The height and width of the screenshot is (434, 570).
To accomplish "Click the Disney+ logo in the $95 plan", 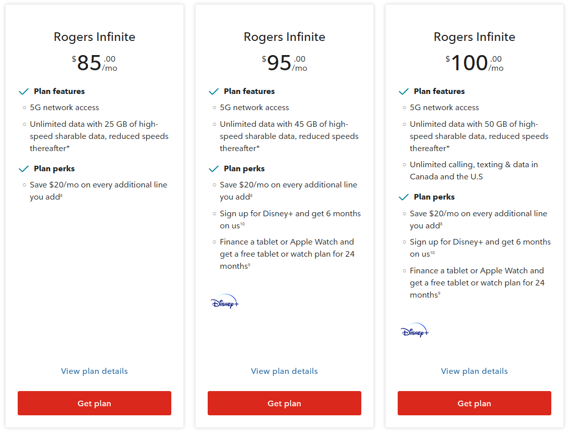I will 224,302.
